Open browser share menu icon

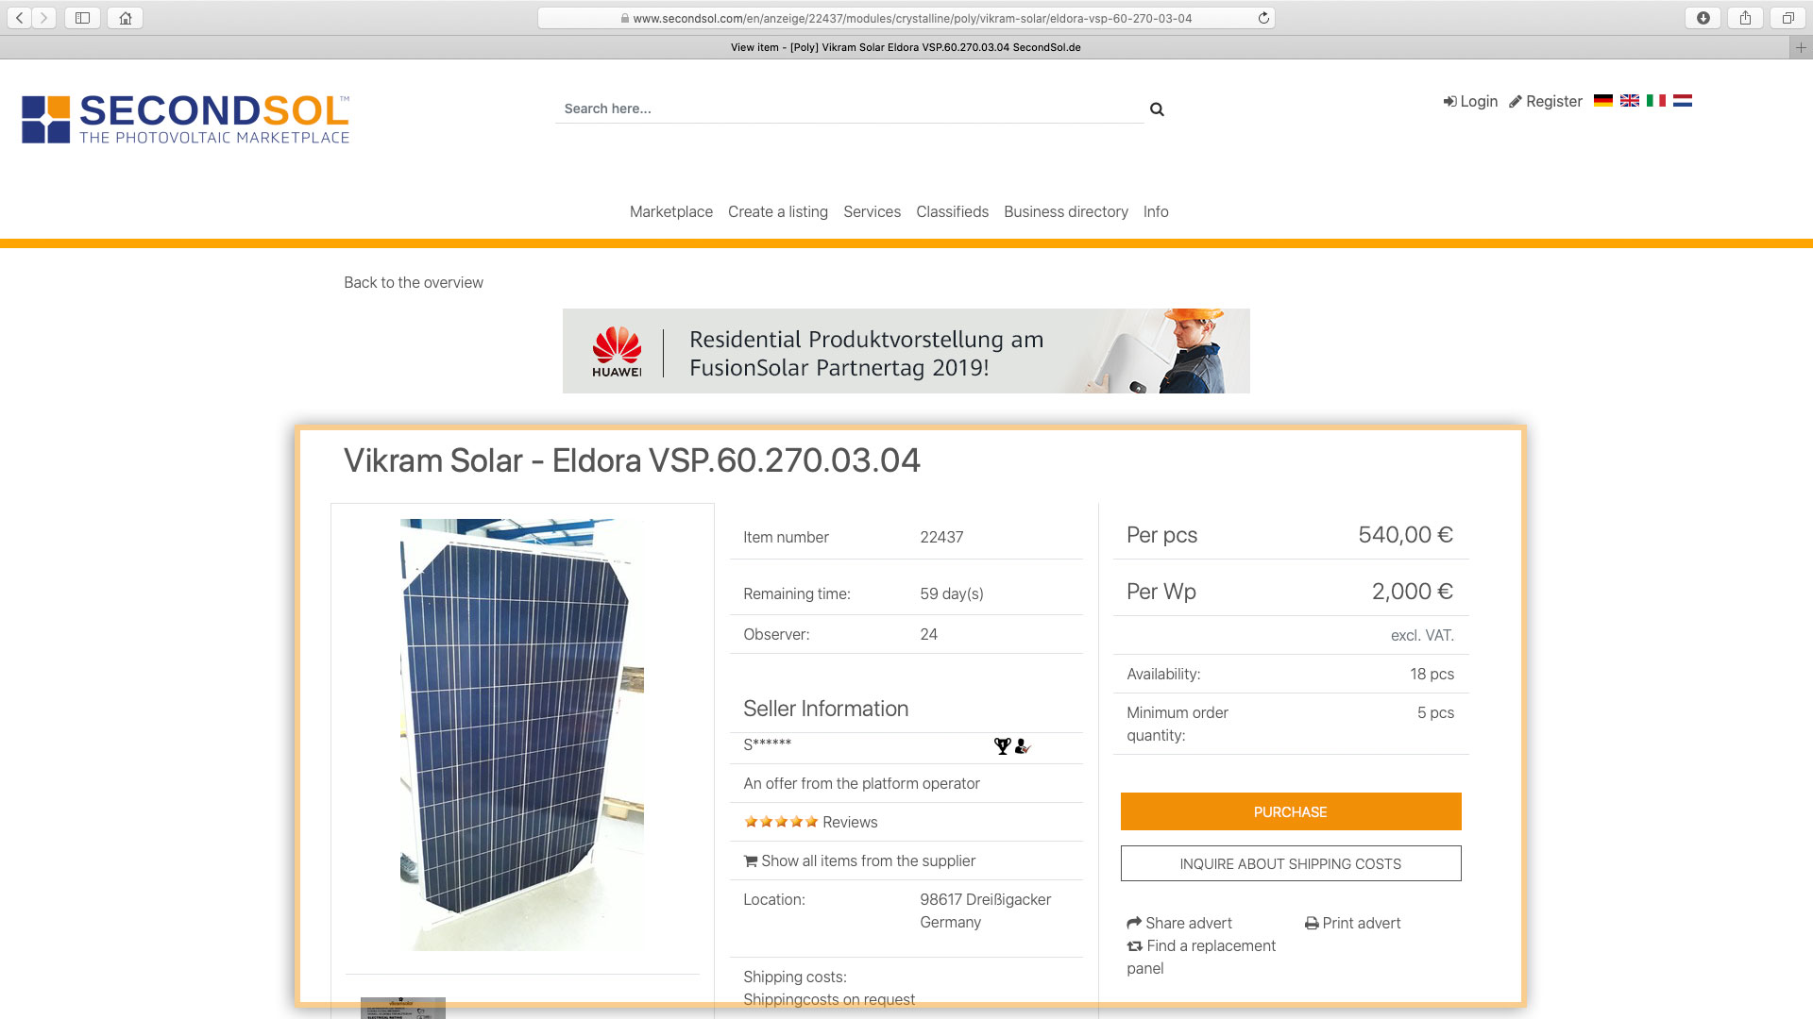click(x=1745, y=18)
